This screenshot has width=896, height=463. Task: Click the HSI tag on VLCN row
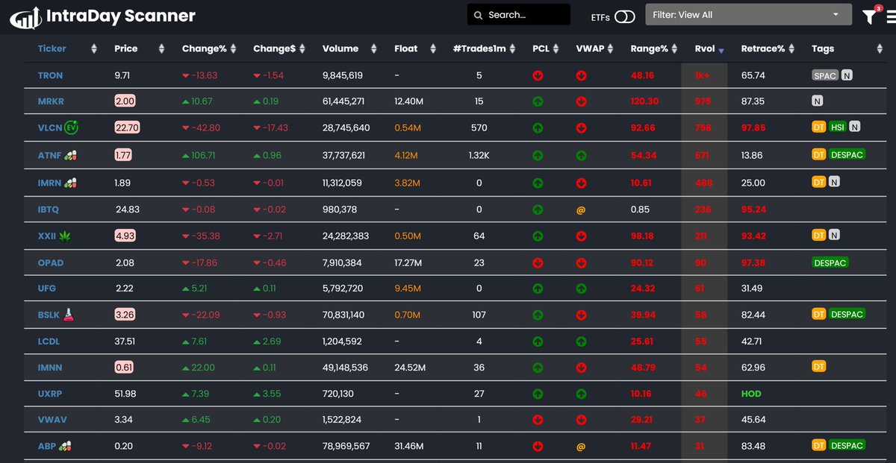click(x=837, y=127)
